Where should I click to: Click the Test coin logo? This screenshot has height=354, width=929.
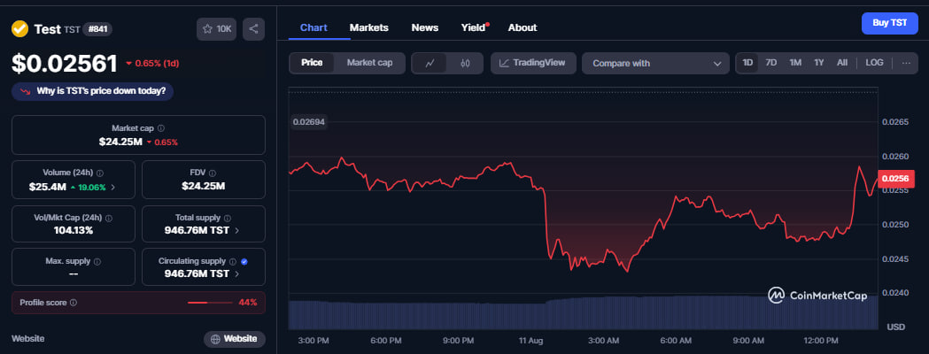coord(19,29)
